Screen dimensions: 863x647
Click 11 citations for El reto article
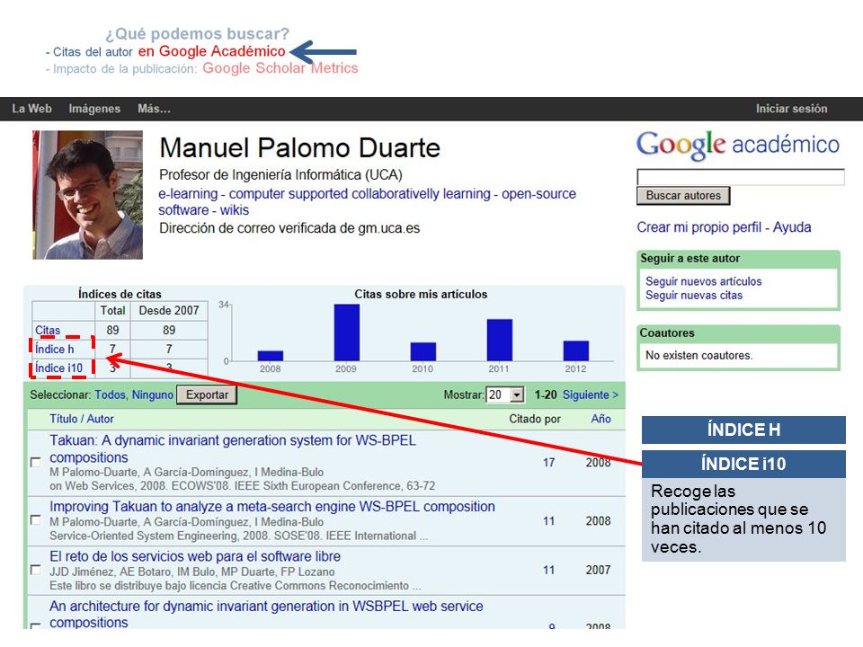[548, 570]
